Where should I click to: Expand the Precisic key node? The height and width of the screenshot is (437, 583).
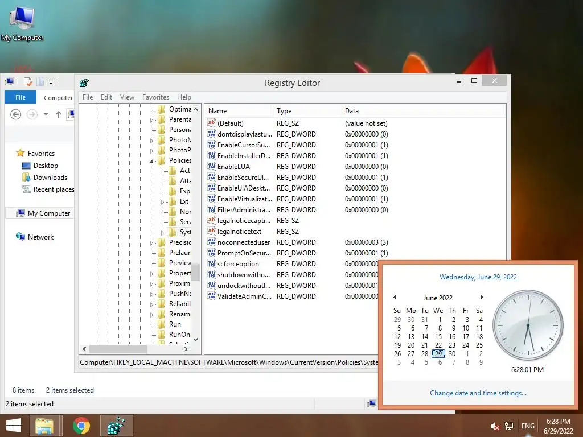click(151, 243)
